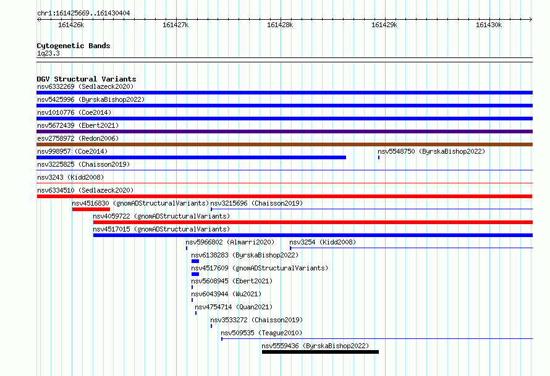Image resolution: width=550 pixels, height=376 pixels.
Task: Click the 161426k ruler position label
Action: pyautogui.click(x=71, y=25)
